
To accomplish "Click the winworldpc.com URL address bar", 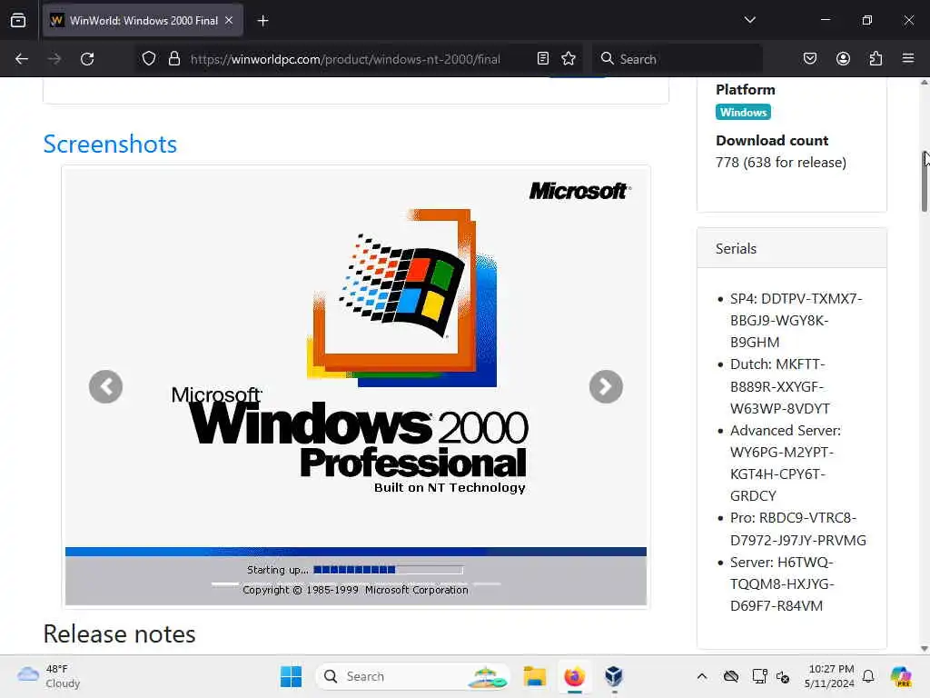I will click(x=345, y=59).
